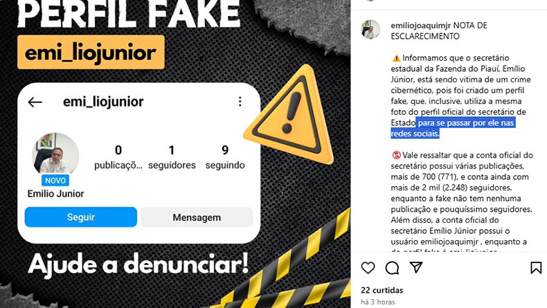Select the 9 seguindo counter
This screenshot has width=547, height=308.
[x=225, y=157]
